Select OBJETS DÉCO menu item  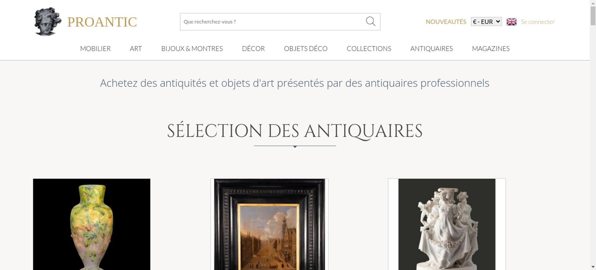click(x=306, y=48)
